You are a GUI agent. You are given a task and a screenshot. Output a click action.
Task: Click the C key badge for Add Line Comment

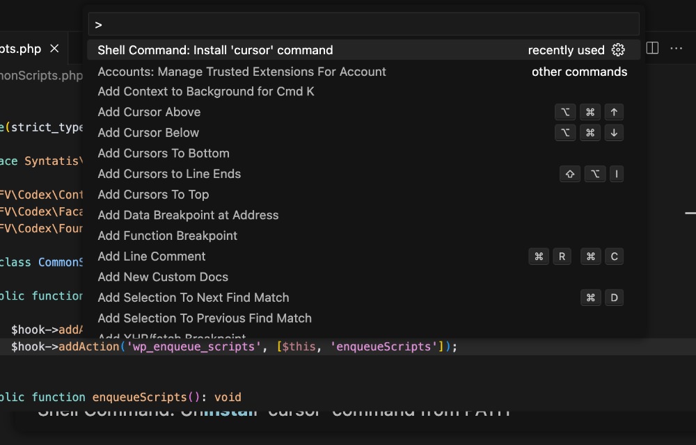click(x=615, y=256)
